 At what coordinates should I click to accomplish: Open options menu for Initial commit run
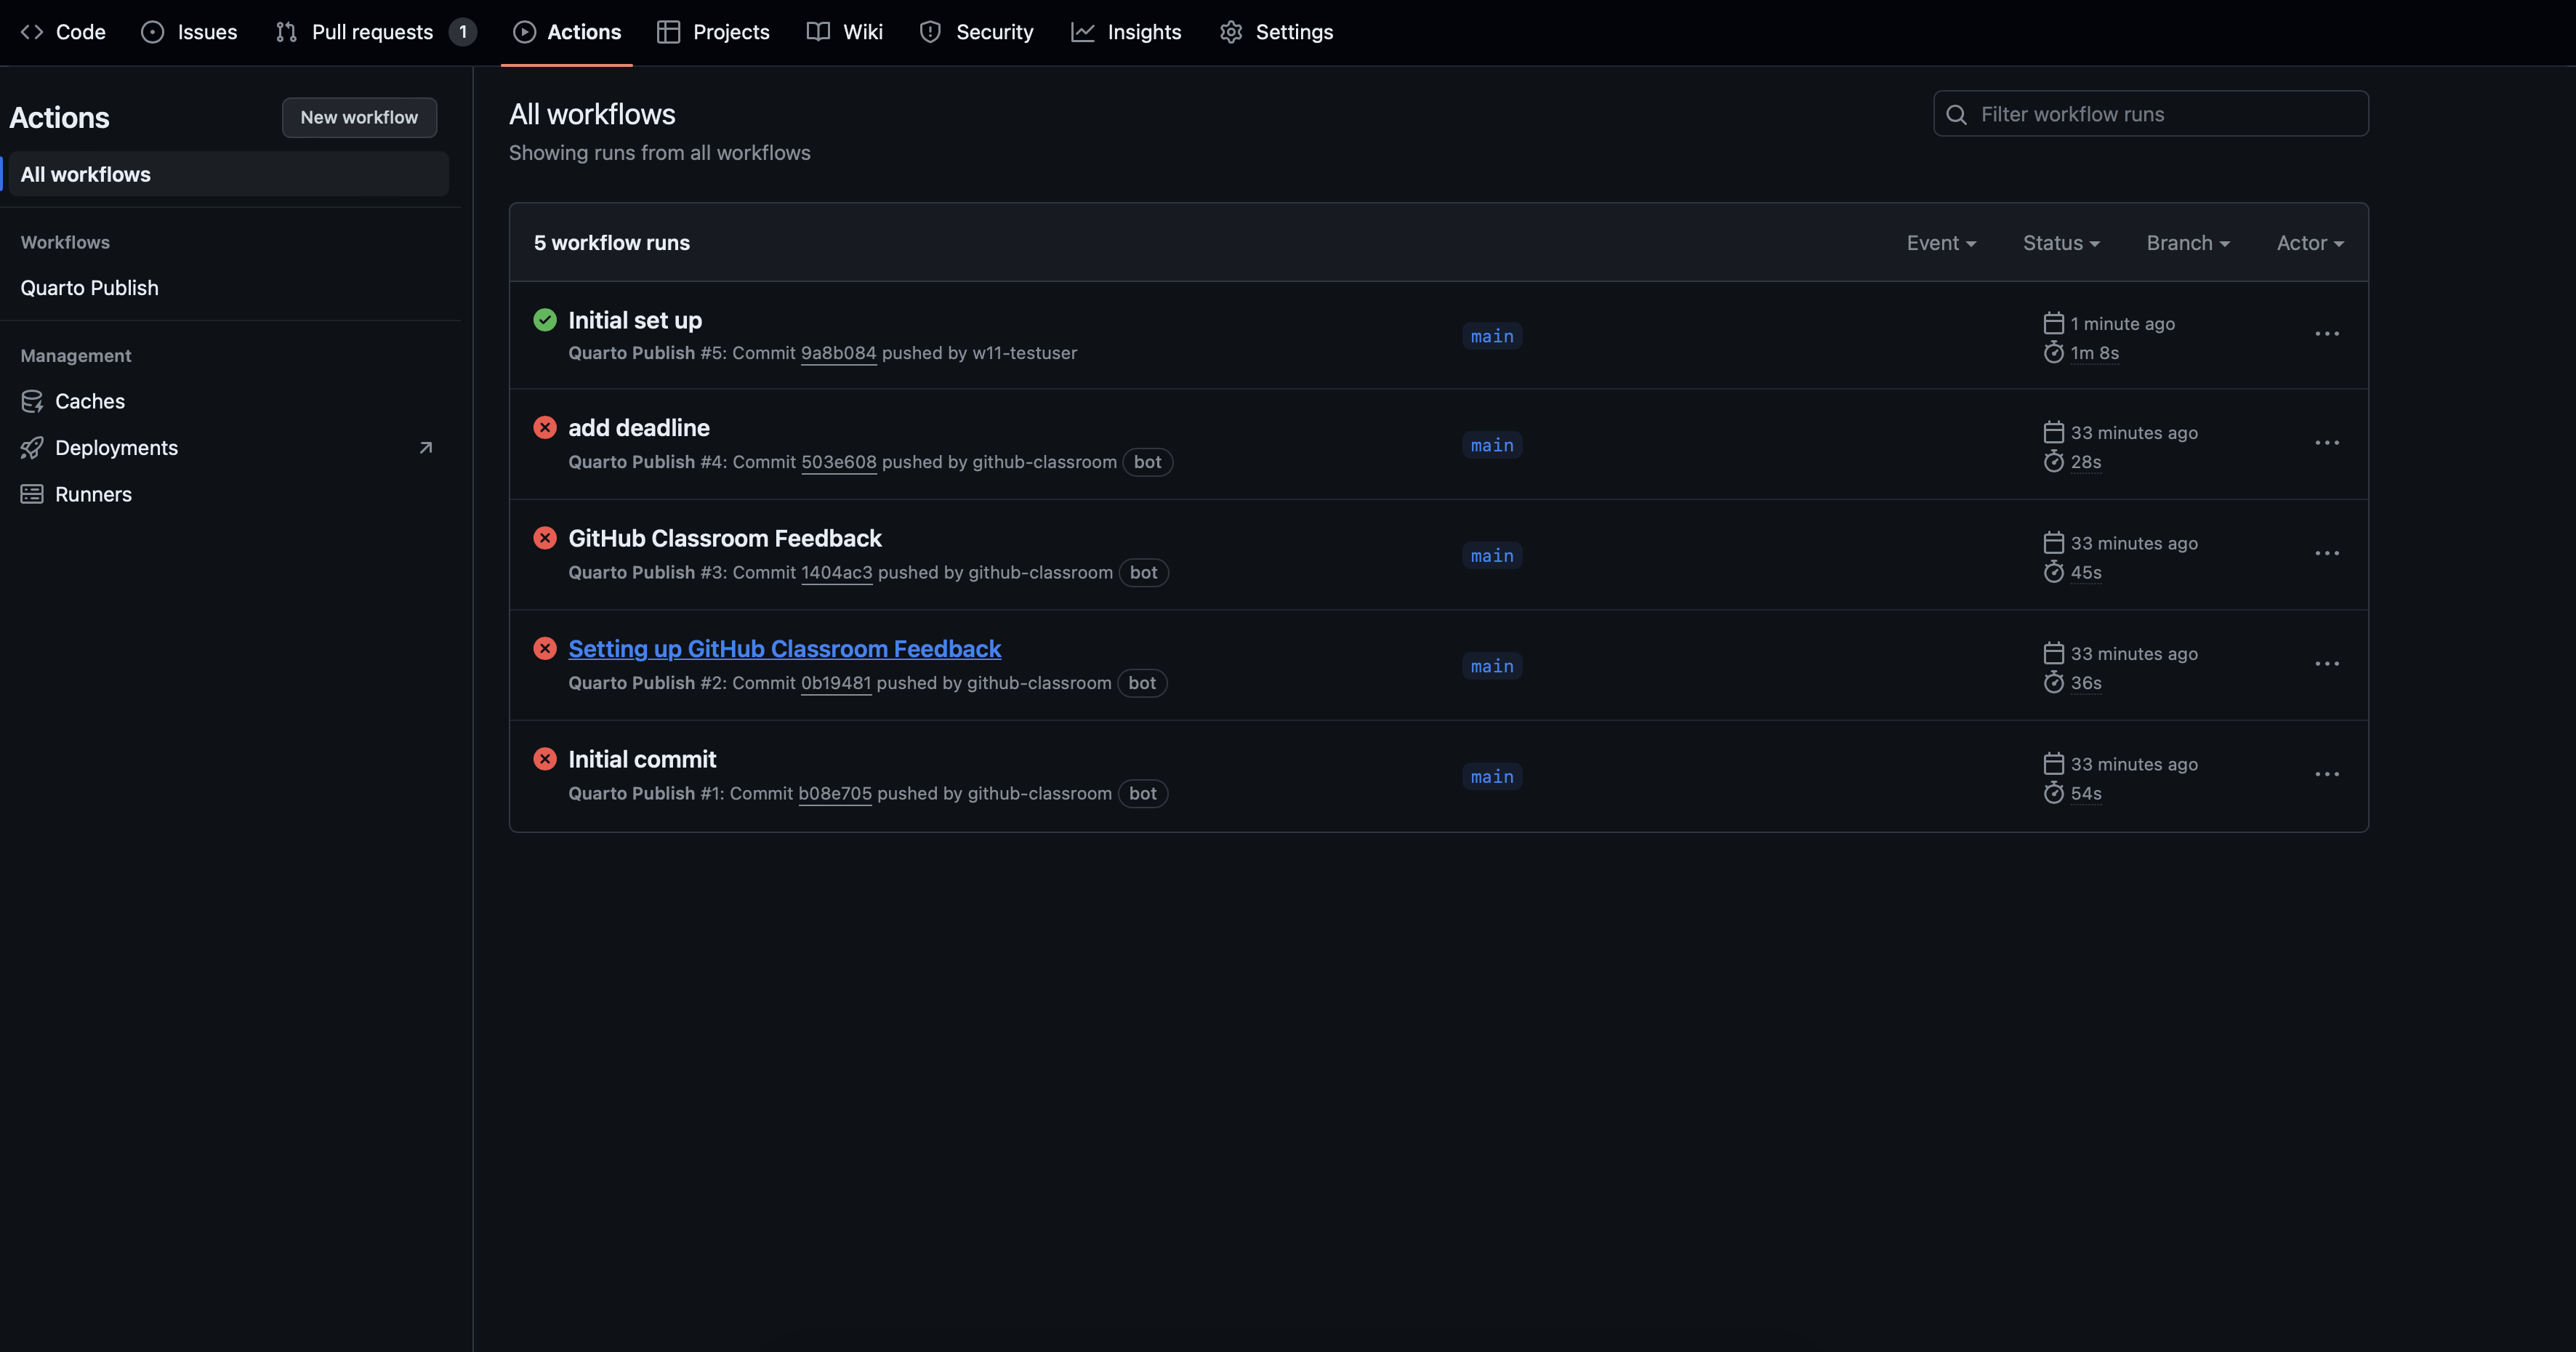tap(2327, 775)
